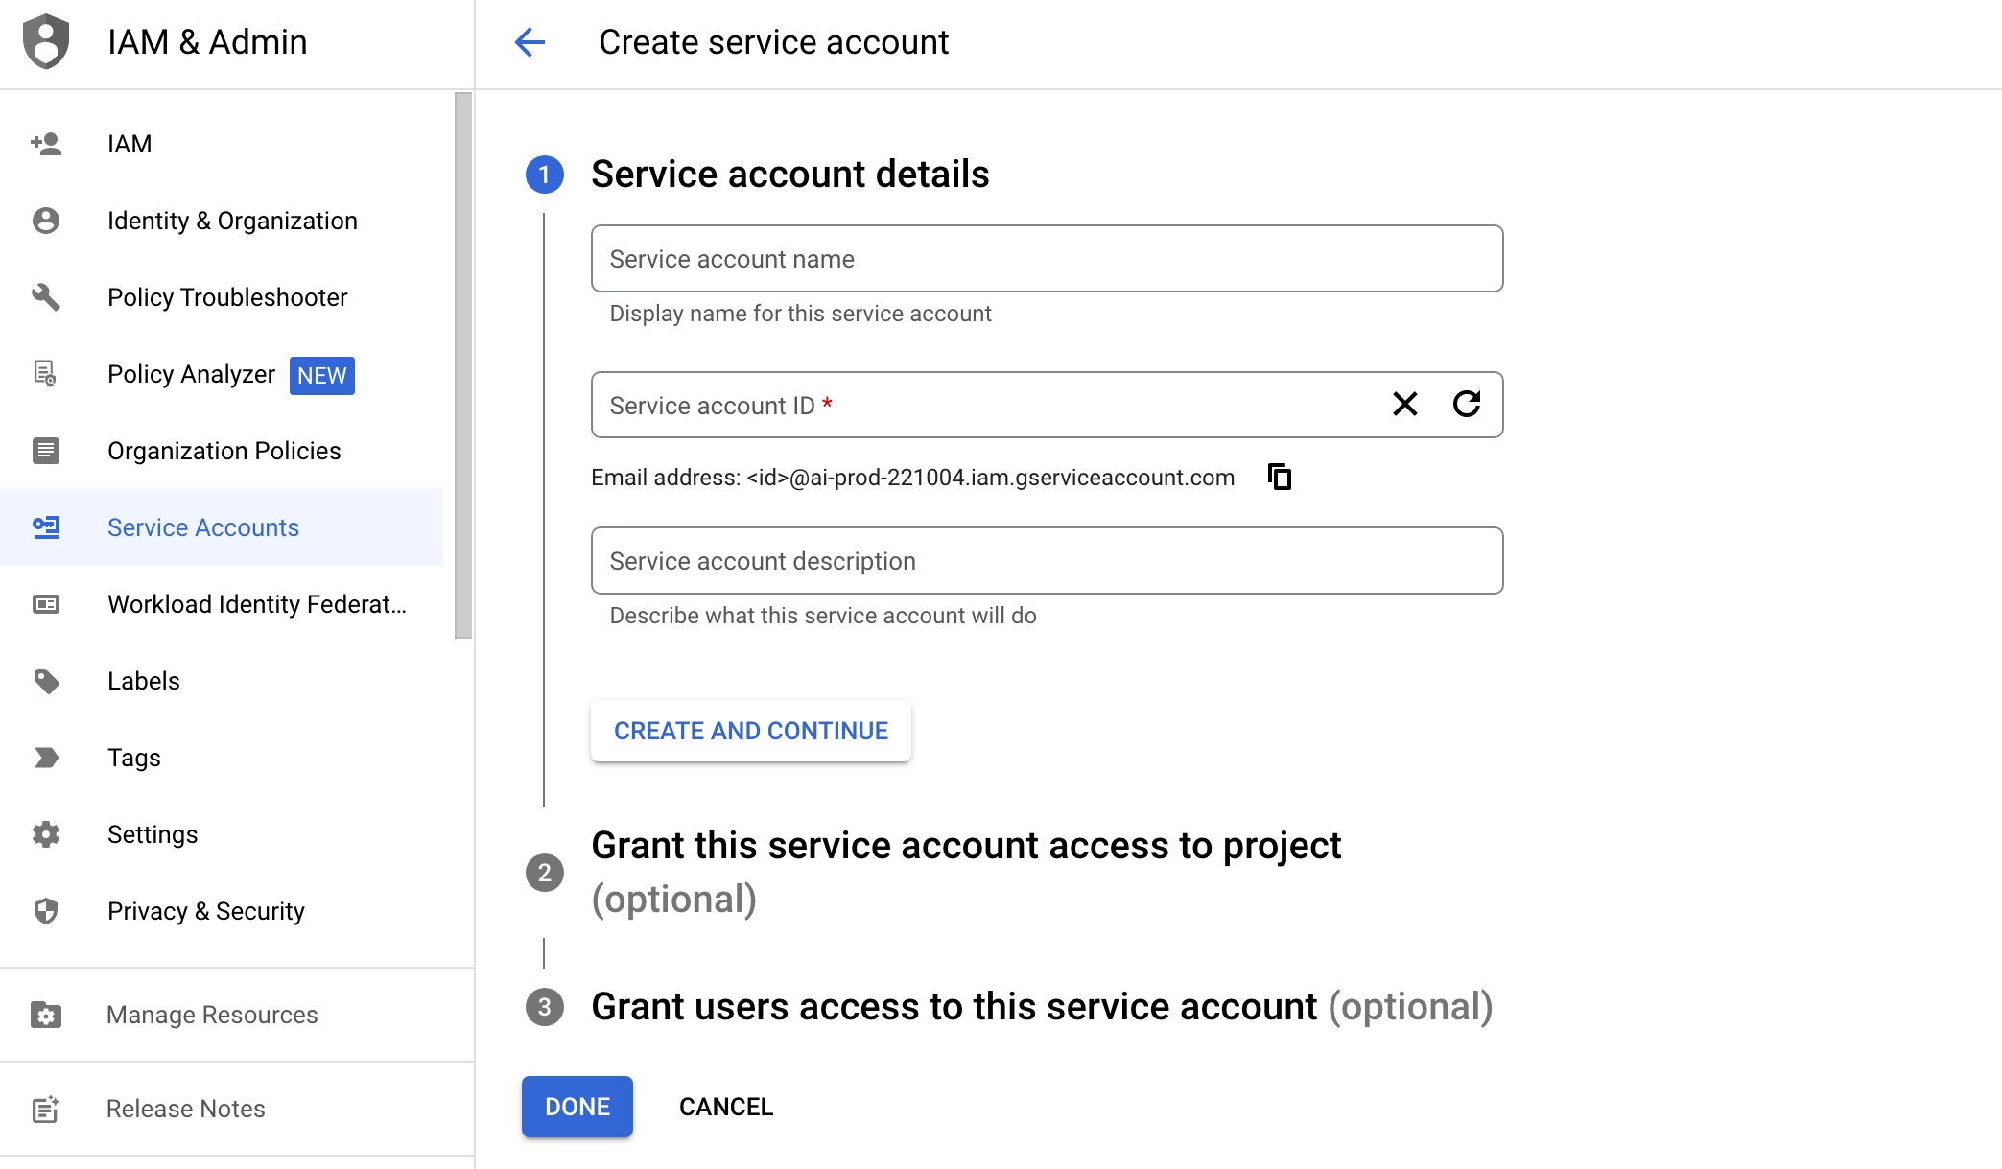
Task: Expand step 3 grant users access
Action: click(953, 1007)
